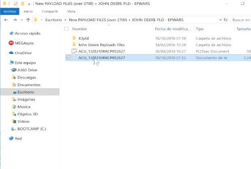
Task: Maximize the File Explorer window
Action: tap(242, 3)
